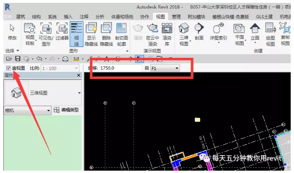Click the highlighted close-hidden-windows icon in quick toolbar

pos(140,59)
